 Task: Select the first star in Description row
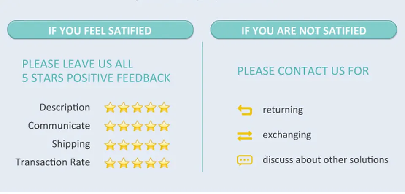[110, 107]
